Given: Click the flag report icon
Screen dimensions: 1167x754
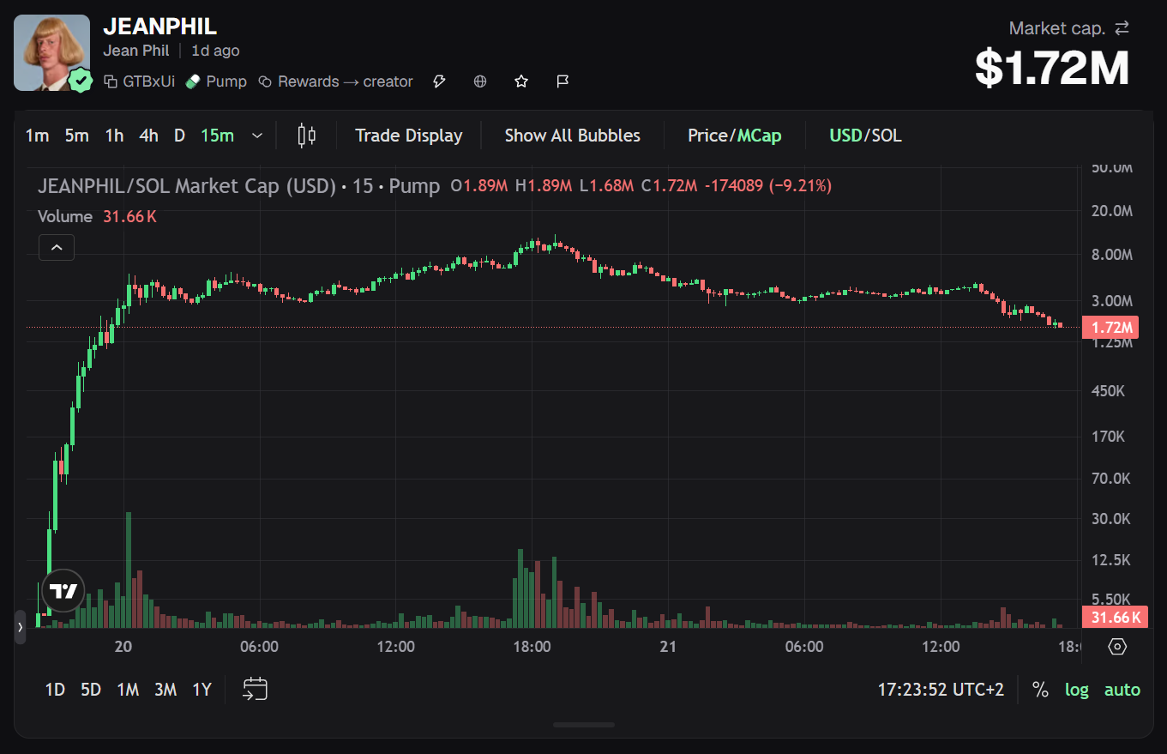Looking at the screenshot, I should [x=562, y=81].
